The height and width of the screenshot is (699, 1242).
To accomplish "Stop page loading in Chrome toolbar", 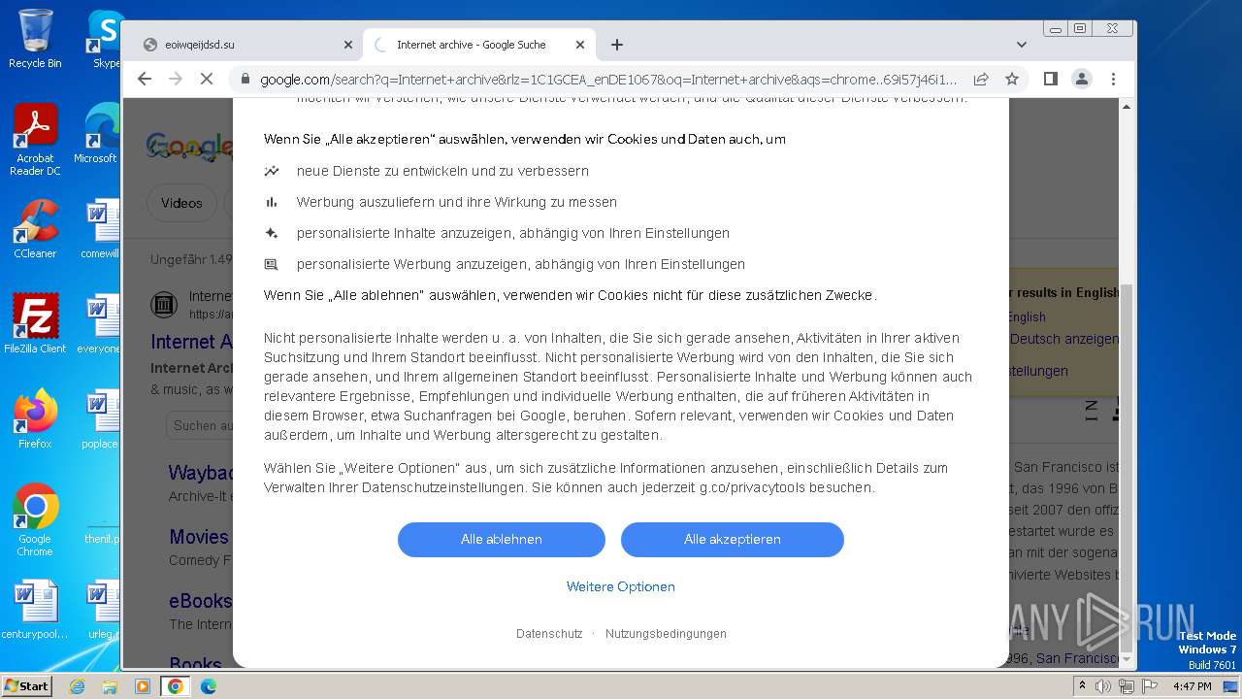I will (207, 79).
